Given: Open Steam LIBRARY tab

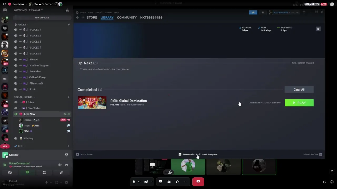Looking at the screenshot, I should coord(107,17).
